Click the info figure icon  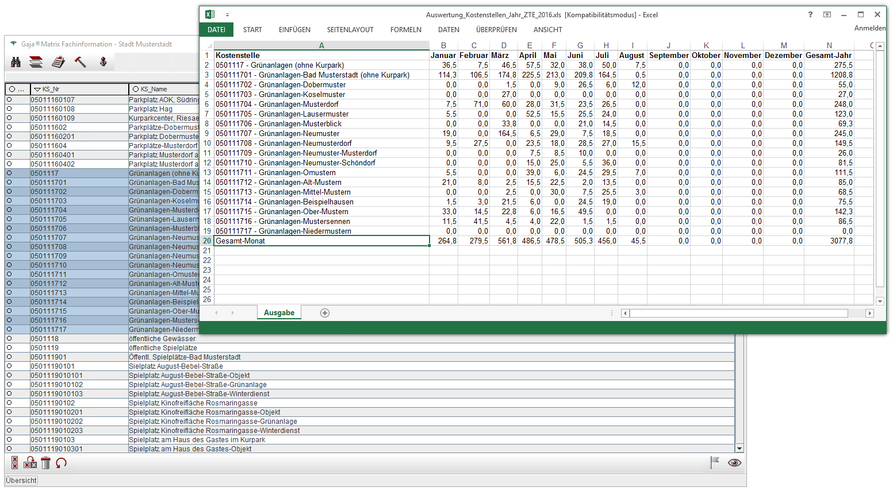tap(103, 62)
